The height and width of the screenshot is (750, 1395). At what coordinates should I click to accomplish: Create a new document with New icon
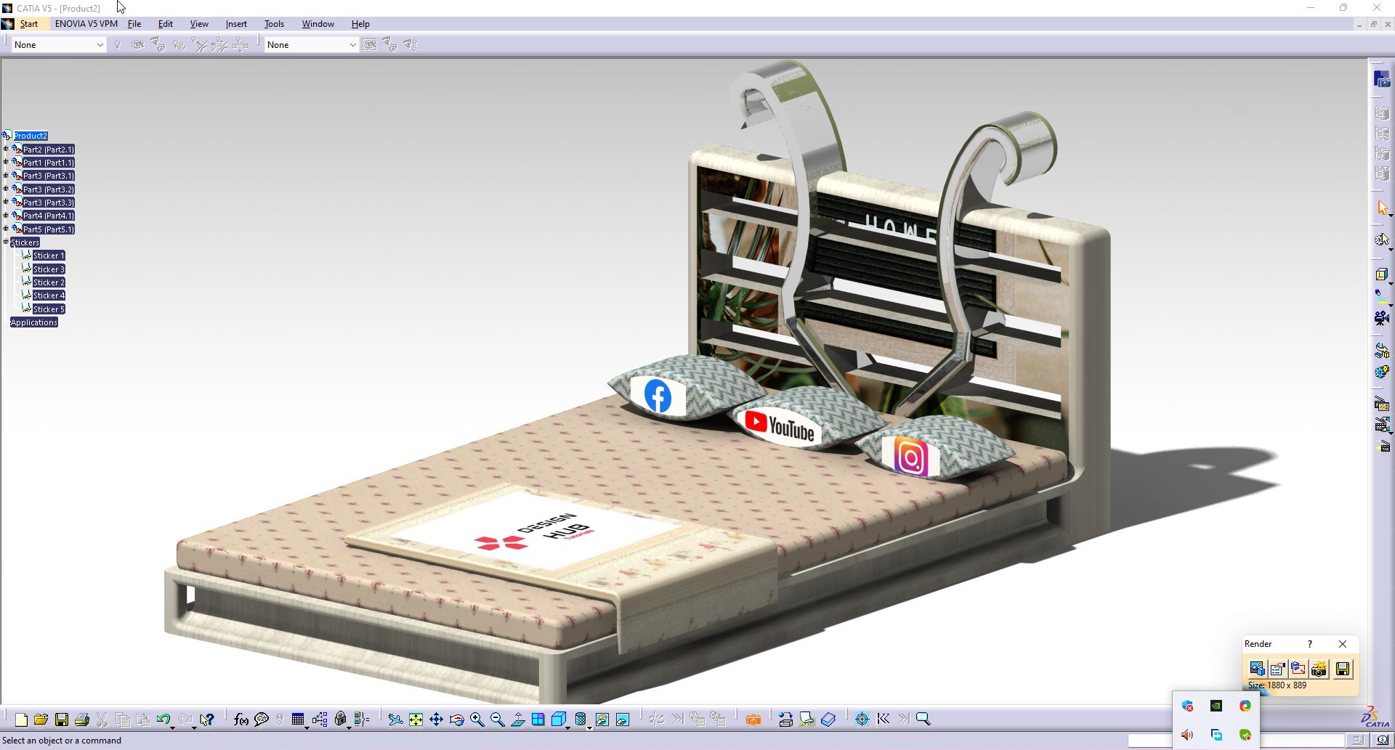pyautogui.click(x=21, y=720)
